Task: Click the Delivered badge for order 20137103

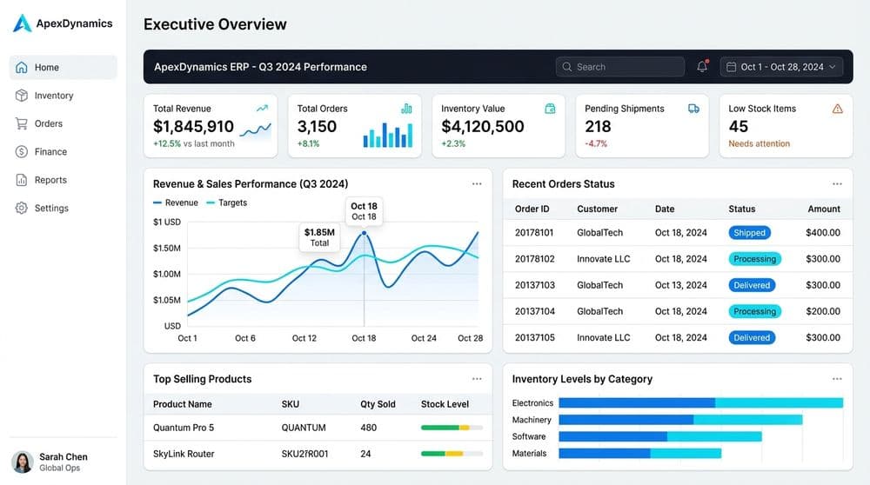Action: [x=752, y=285]
